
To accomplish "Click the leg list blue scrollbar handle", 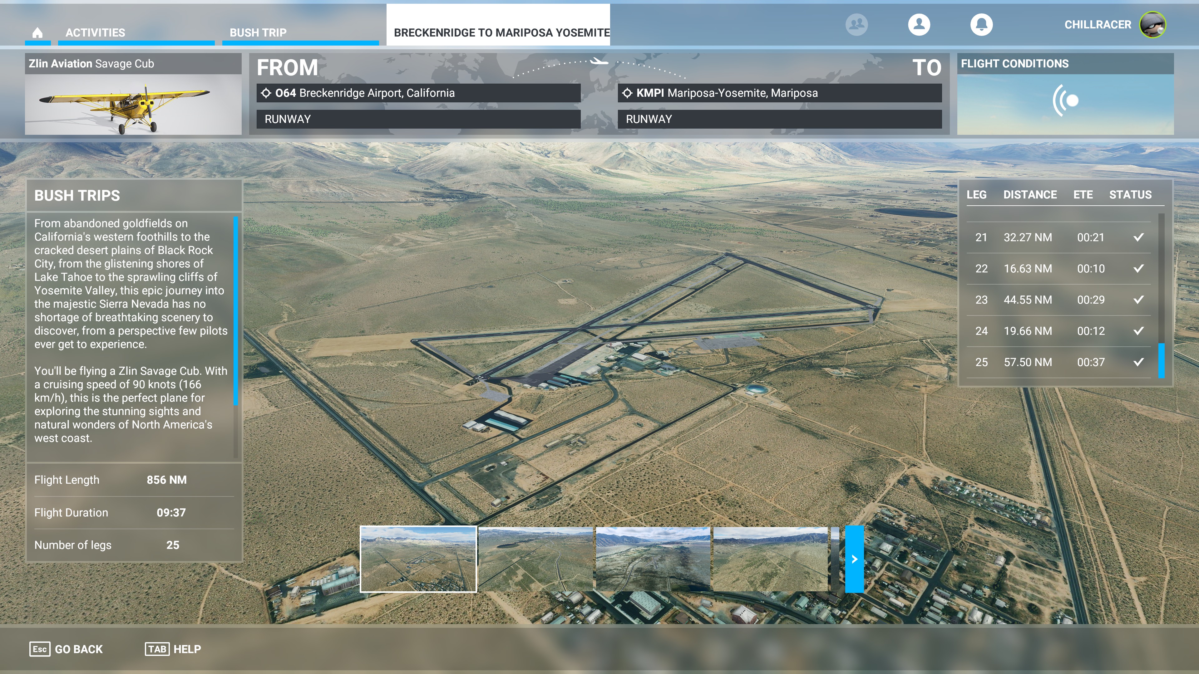I will (1161, 360).
